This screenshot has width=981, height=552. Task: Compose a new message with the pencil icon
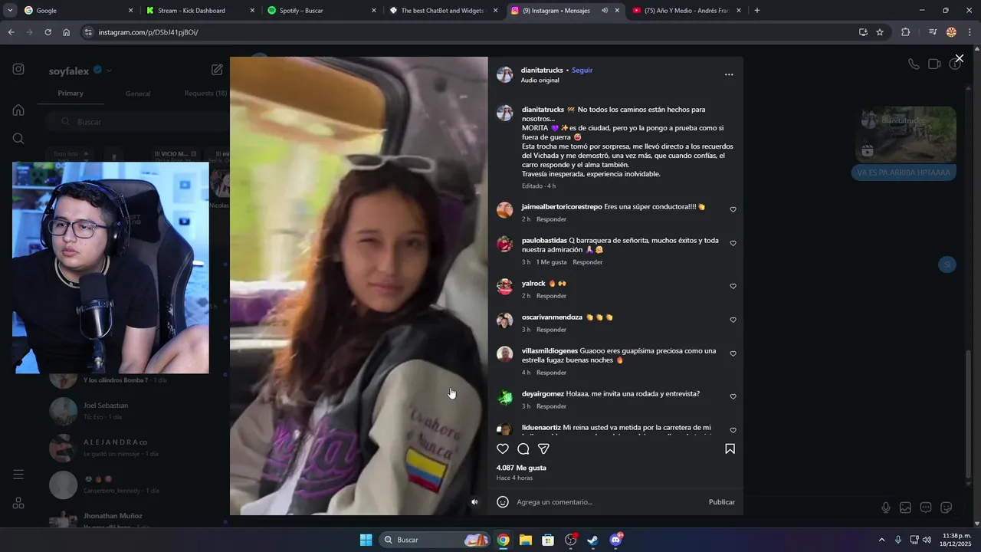(217, 70)
